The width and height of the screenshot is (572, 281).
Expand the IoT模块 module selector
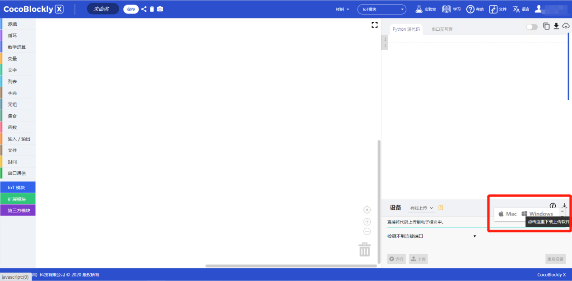[381, 9]
